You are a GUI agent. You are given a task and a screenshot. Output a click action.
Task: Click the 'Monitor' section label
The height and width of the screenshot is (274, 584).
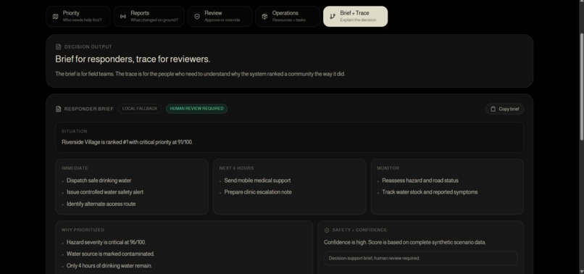[388, 168]
